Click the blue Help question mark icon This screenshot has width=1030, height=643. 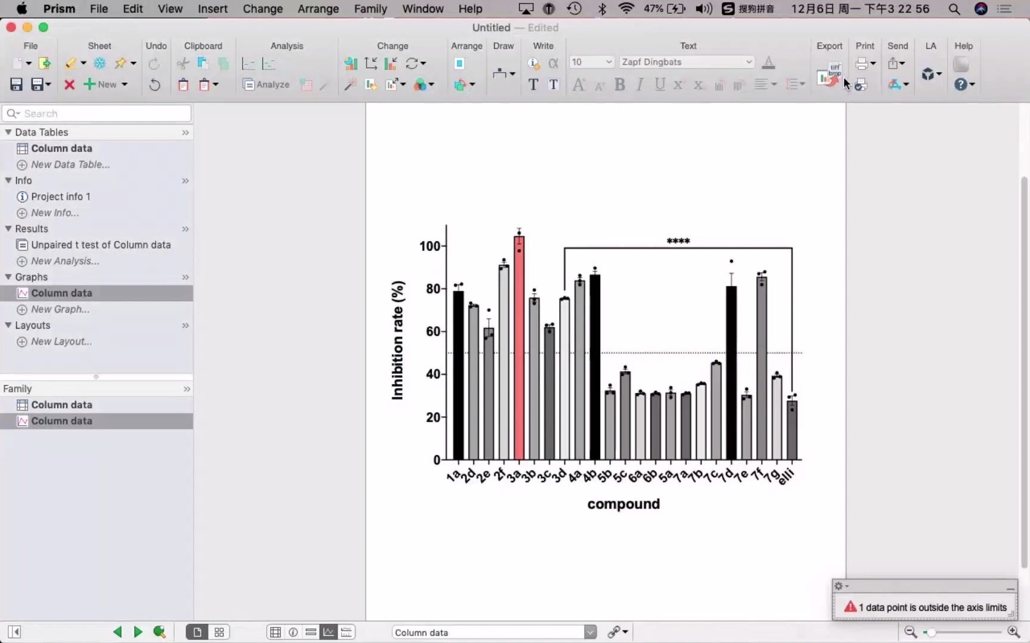(x=960, y=85)
